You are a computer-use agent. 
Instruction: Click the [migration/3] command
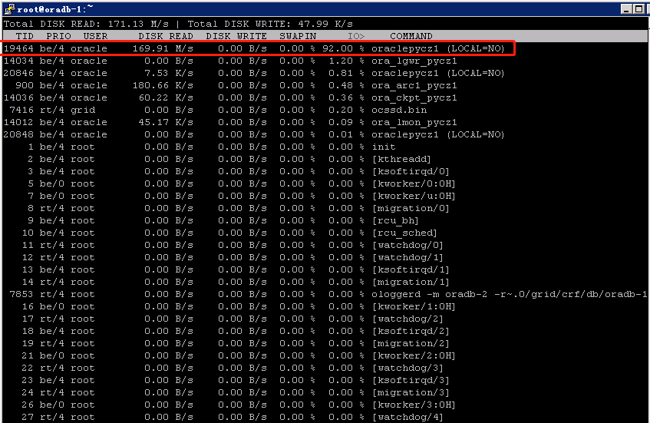(x=411, y=392)
